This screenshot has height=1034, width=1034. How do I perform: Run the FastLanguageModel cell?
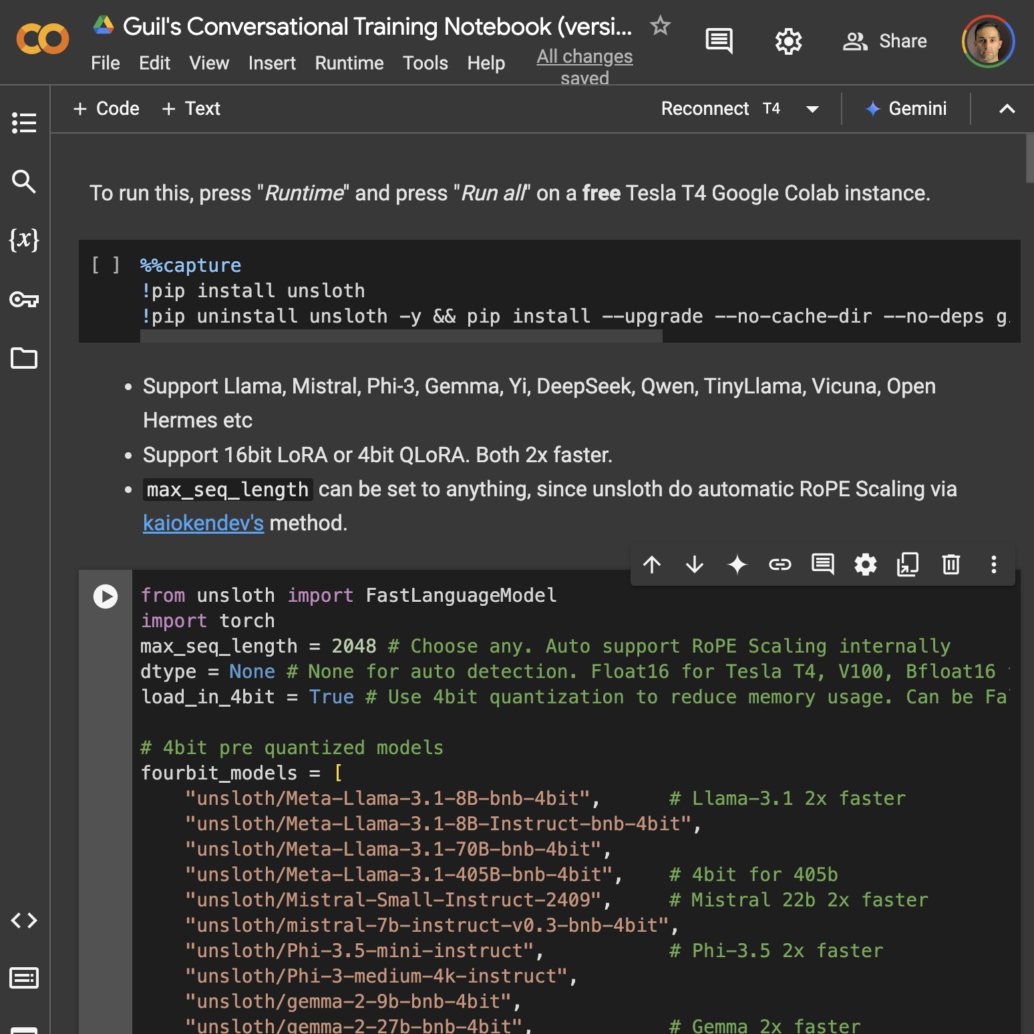(106, 596)
